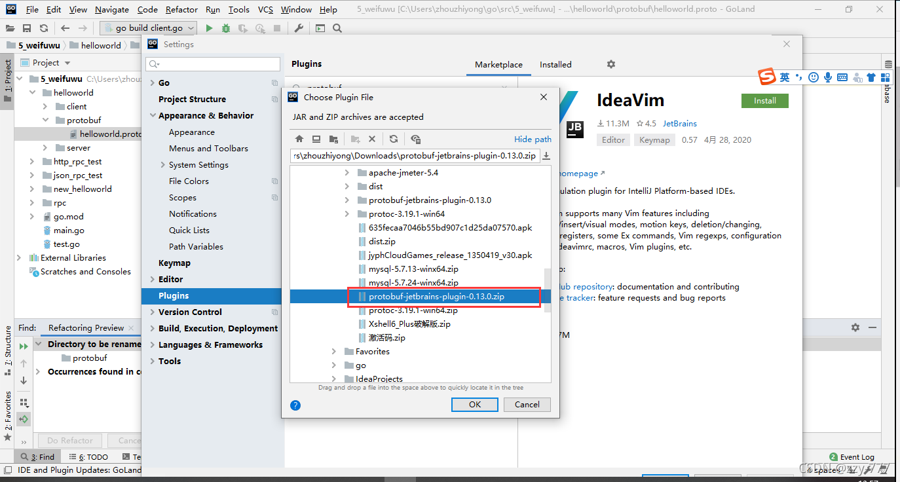Open the Navigate menu
900x482 pixels.
[112, 9]
